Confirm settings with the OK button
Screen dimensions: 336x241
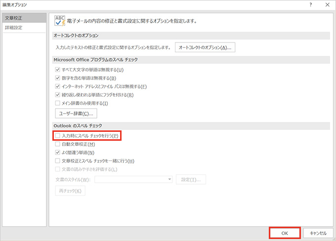tap(285, 233)
